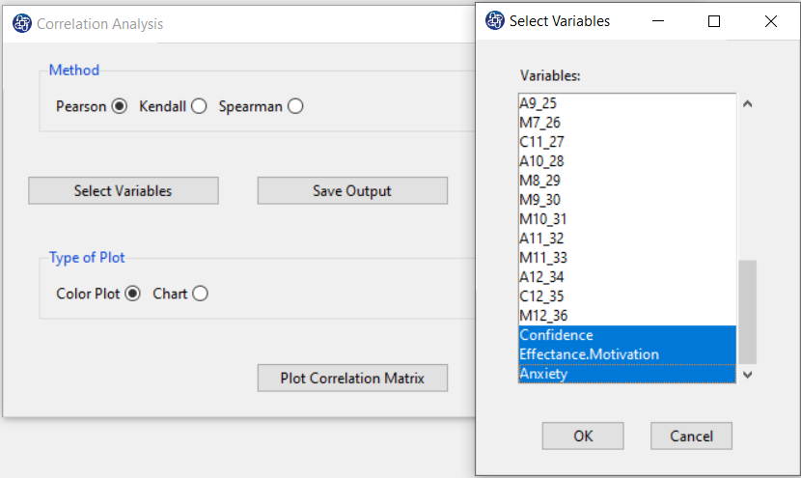Viewport: 801px width, 478px height.
Task: Click the Select Variables dialog app icon
Action: (494, 21)
